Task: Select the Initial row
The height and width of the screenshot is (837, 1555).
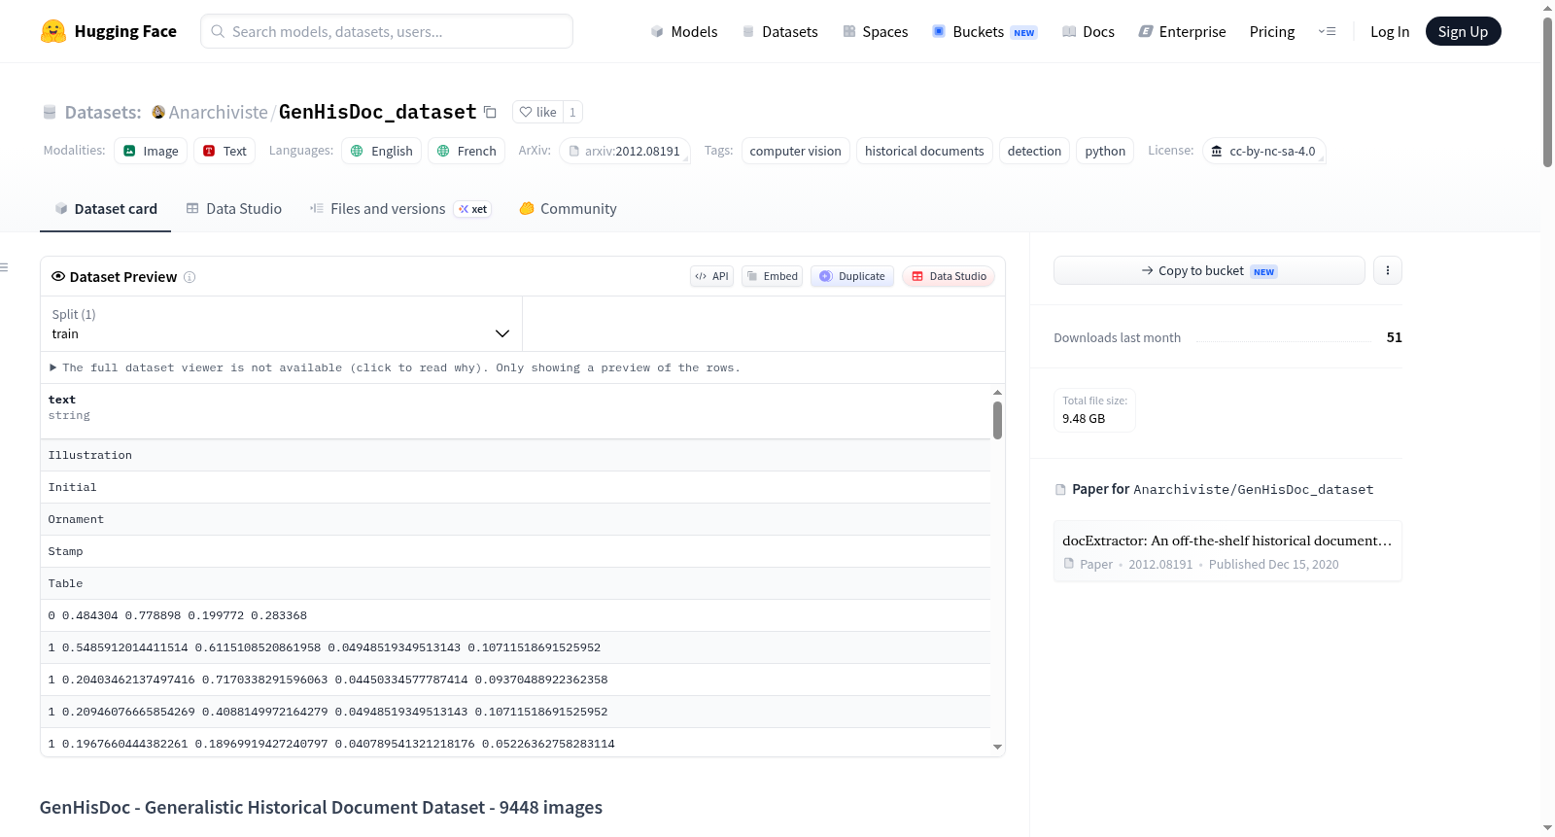Action: point(515,487)
